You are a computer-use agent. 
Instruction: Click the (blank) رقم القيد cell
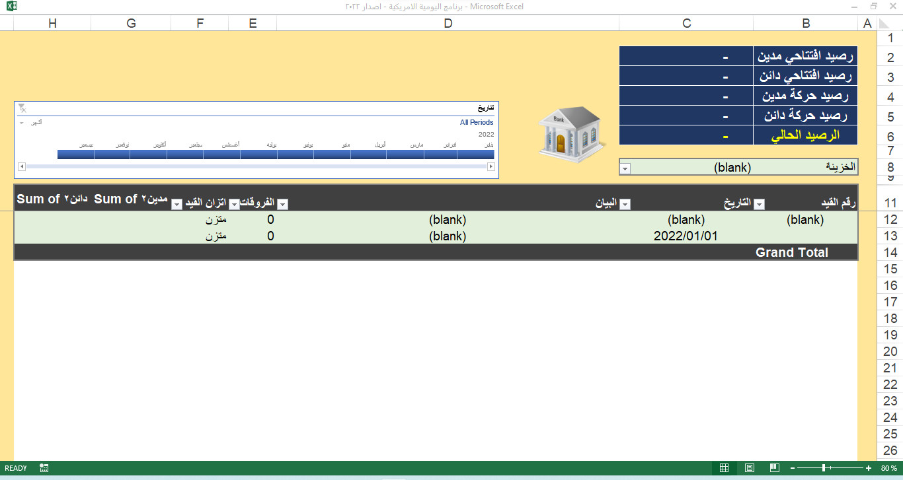(x=805, y=220)
